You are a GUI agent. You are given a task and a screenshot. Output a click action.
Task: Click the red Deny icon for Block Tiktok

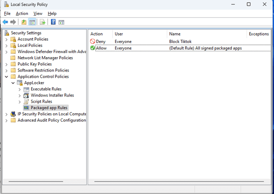click(x=93, y=42)
